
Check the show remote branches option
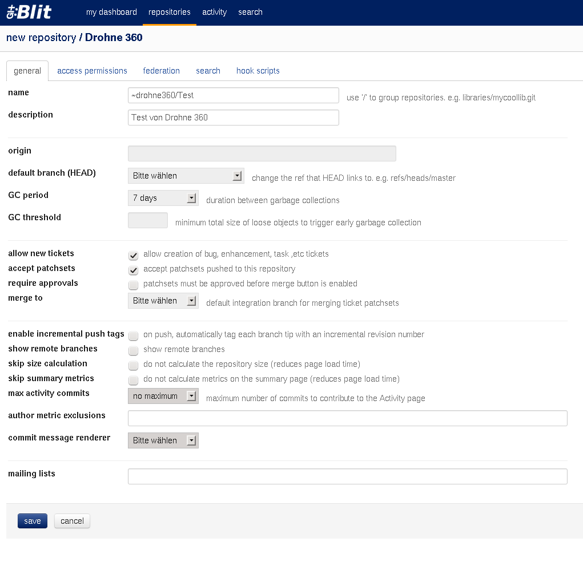click(x=134, y=350)
